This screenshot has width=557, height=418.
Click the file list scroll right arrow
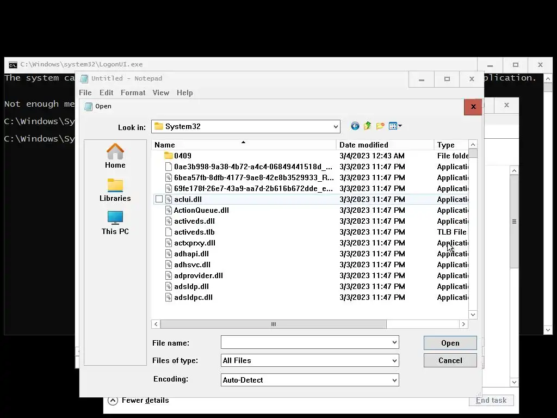(463, 324)
